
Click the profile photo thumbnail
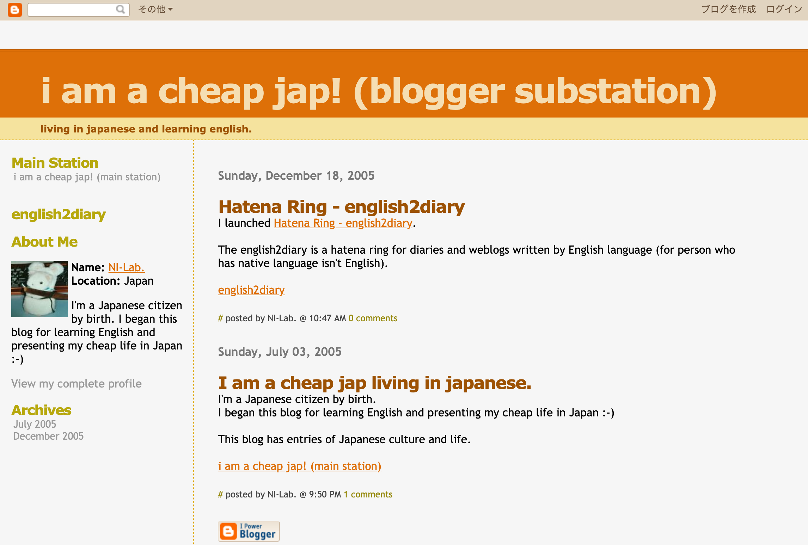pos(39,289)
